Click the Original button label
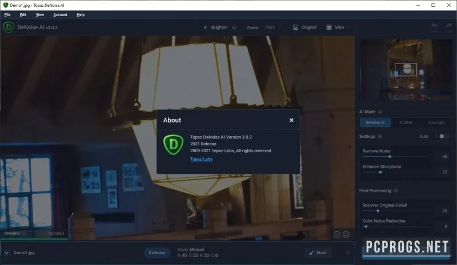457x265 pixels. pyautogui.click(x=308, y=27)
